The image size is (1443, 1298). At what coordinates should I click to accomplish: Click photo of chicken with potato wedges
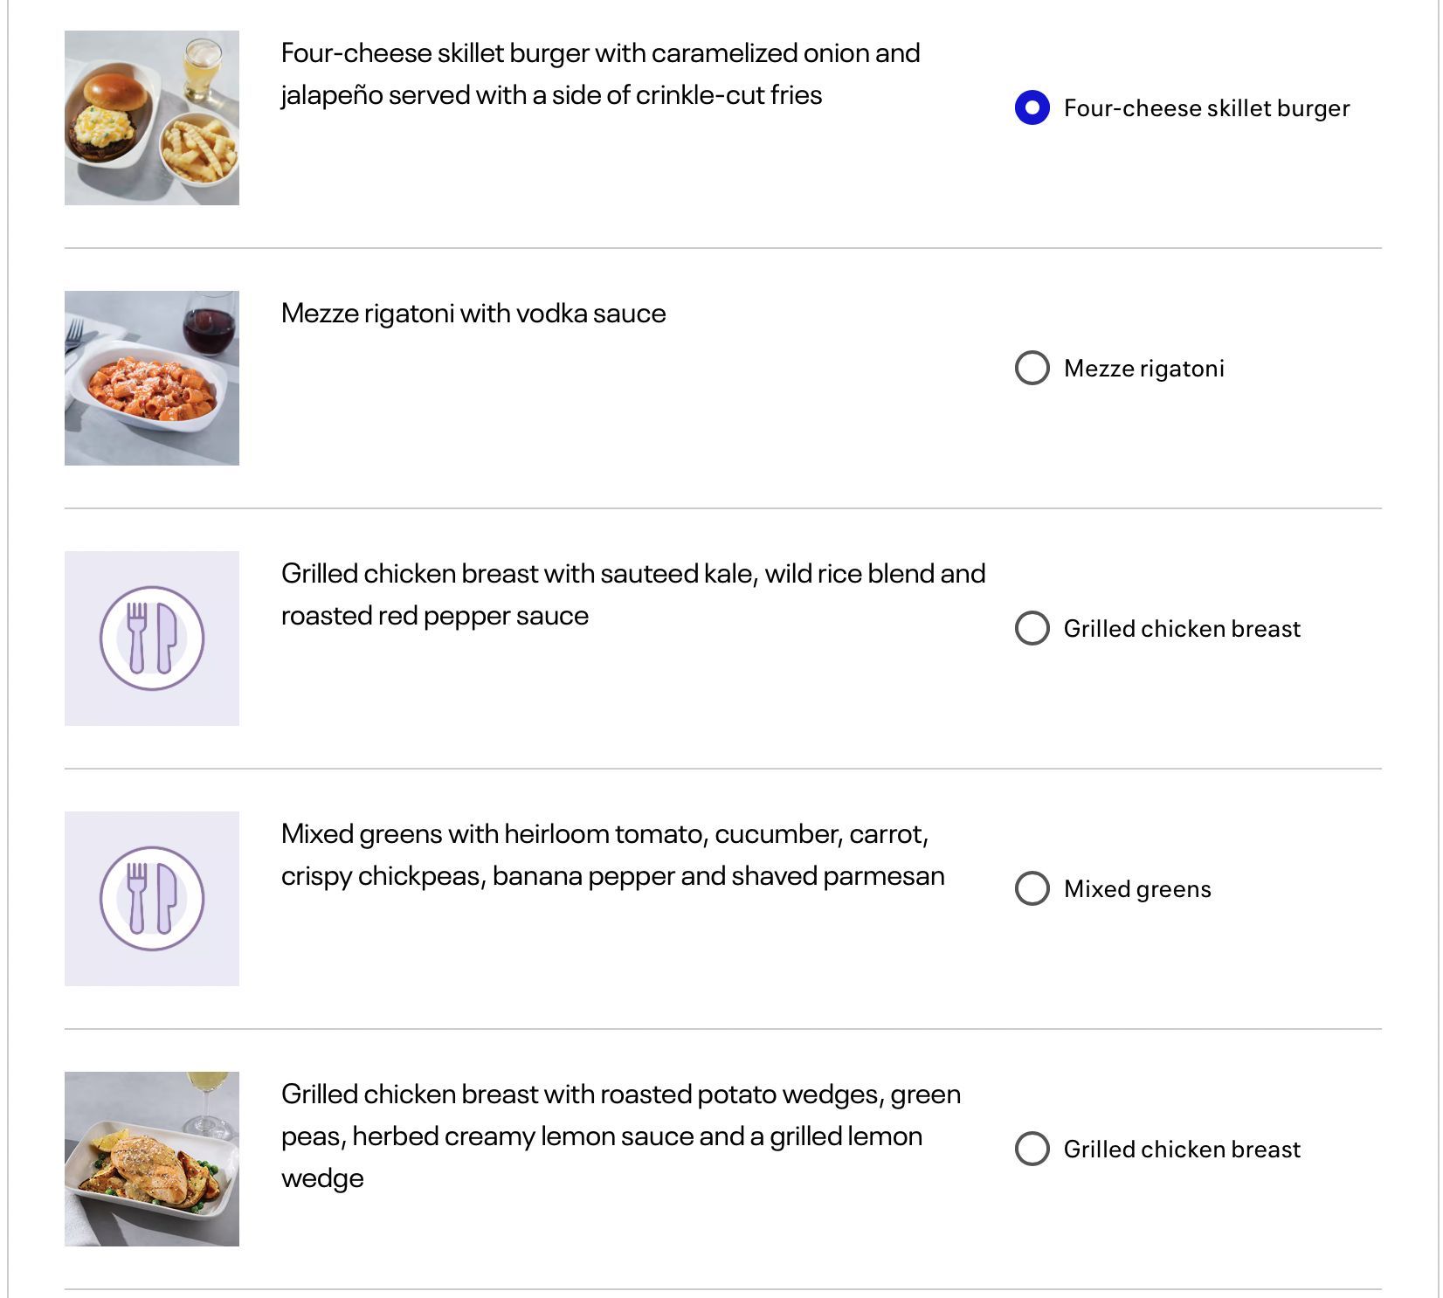coord(151,1159)
